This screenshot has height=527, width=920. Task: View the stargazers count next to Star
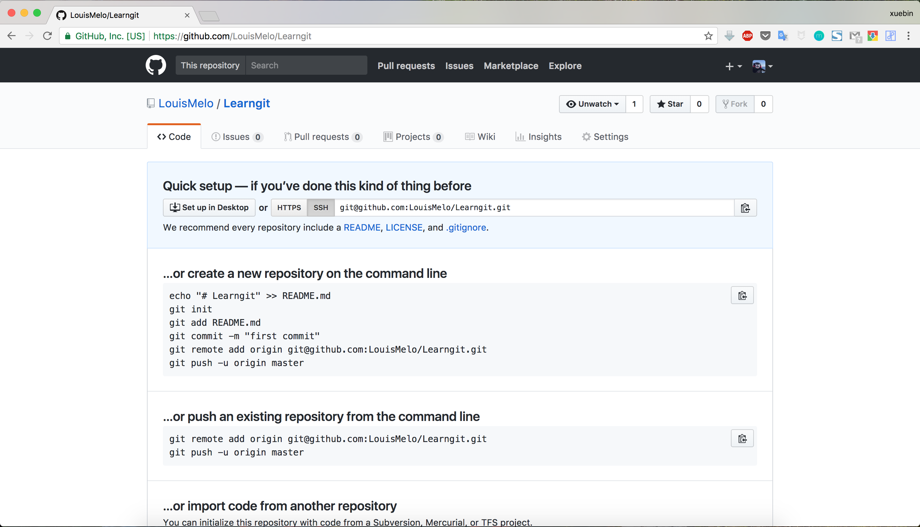(x=699, y=104)
